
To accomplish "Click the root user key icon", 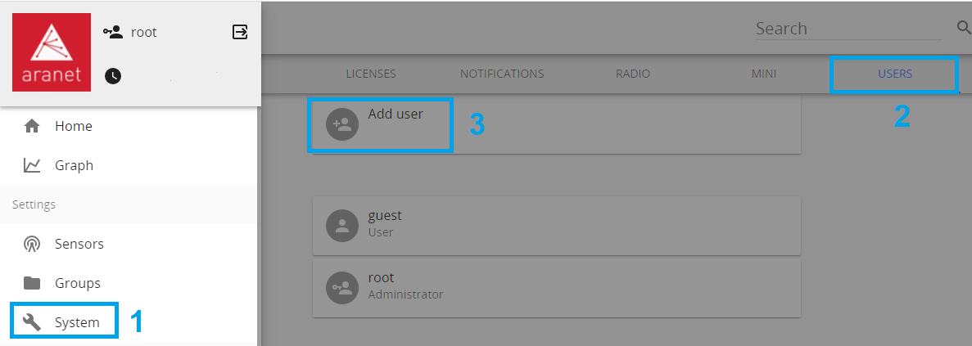I will 113,32.
